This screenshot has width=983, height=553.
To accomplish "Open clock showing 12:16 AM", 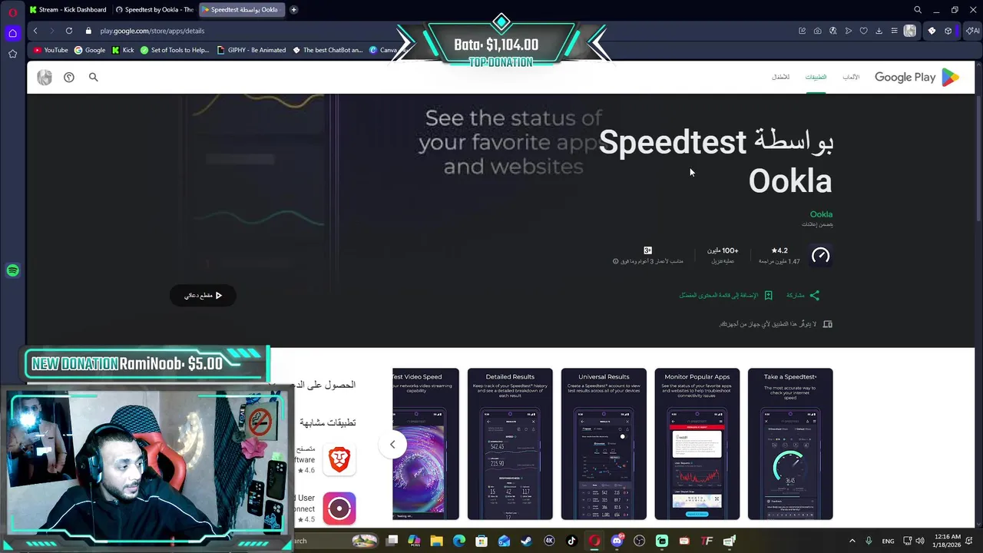I will click(948, 541).
